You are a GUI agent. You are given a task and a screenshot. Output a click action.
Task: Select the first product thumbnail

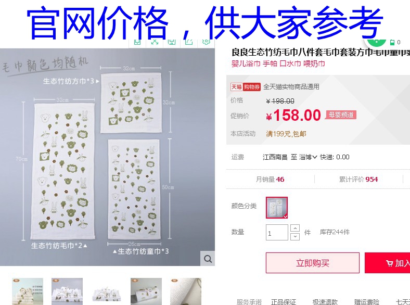[x=28, y=291]
